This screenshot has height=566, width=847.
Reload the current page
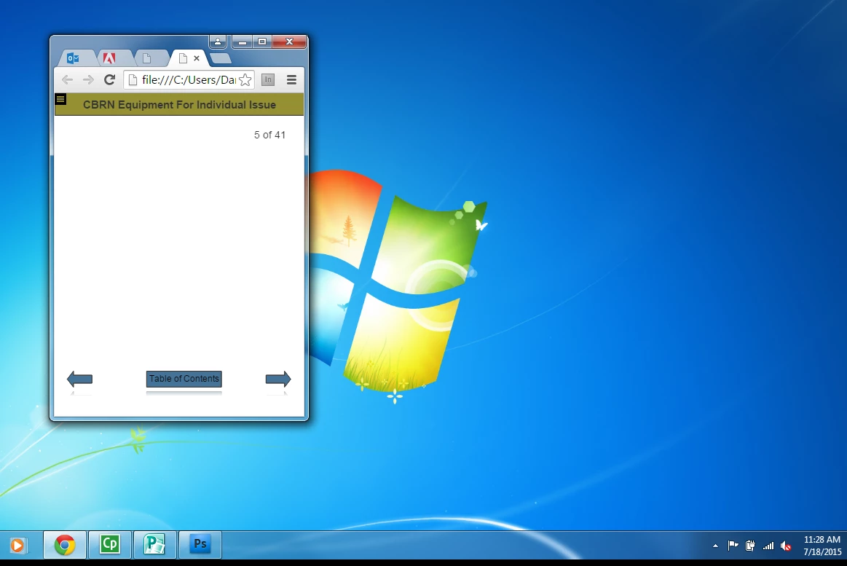tap(110, 80)
